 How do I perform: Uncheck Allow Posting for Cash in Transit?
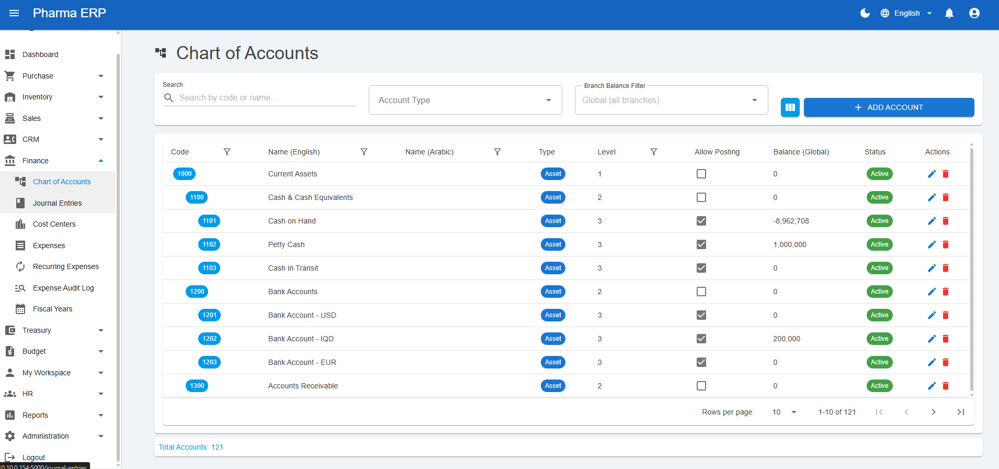(701, 268)
